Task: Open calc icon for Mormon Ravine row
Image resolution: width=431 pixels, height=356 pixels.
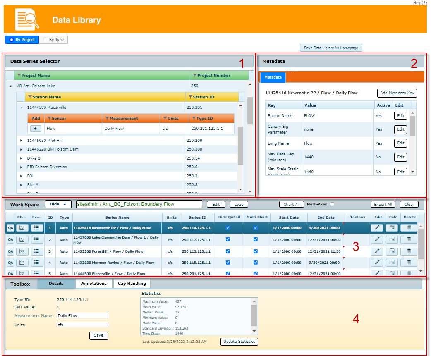Action: (392, 262)
